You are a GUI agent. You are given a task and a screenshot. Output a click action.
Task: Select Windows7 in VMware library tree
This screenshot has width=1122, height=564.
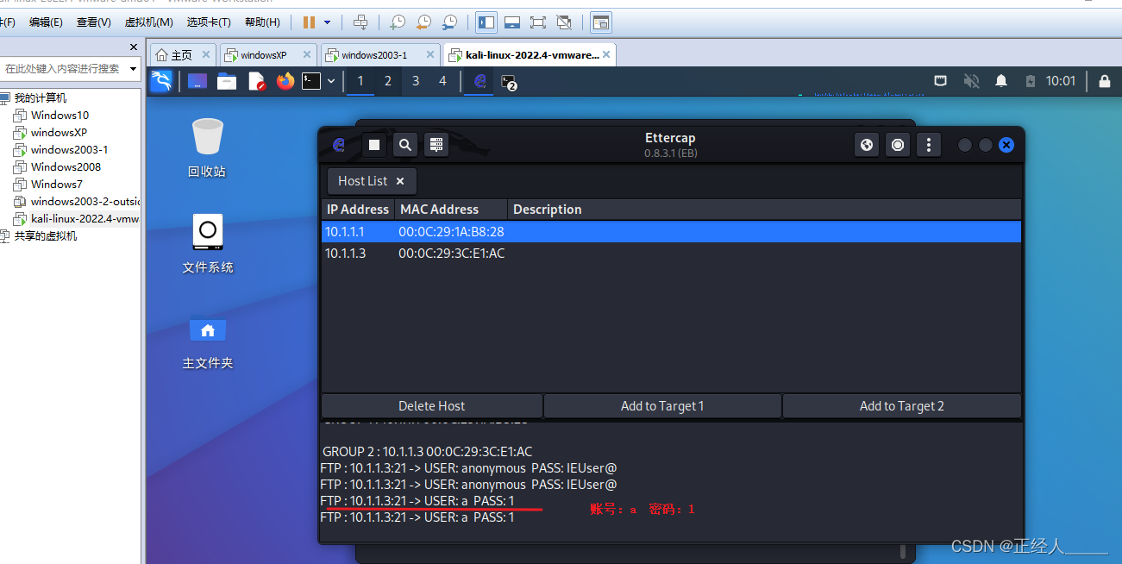coord(56,184)
